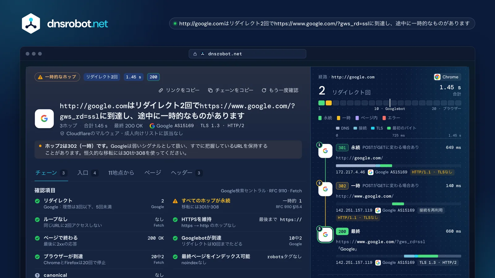Click the green 200 badge on hop 3
This screenshot has width=495, height=278.
342,231
